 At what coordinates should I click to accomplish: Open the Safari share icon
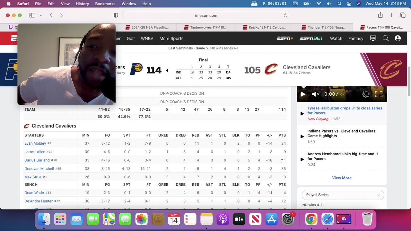click(380, 15)
